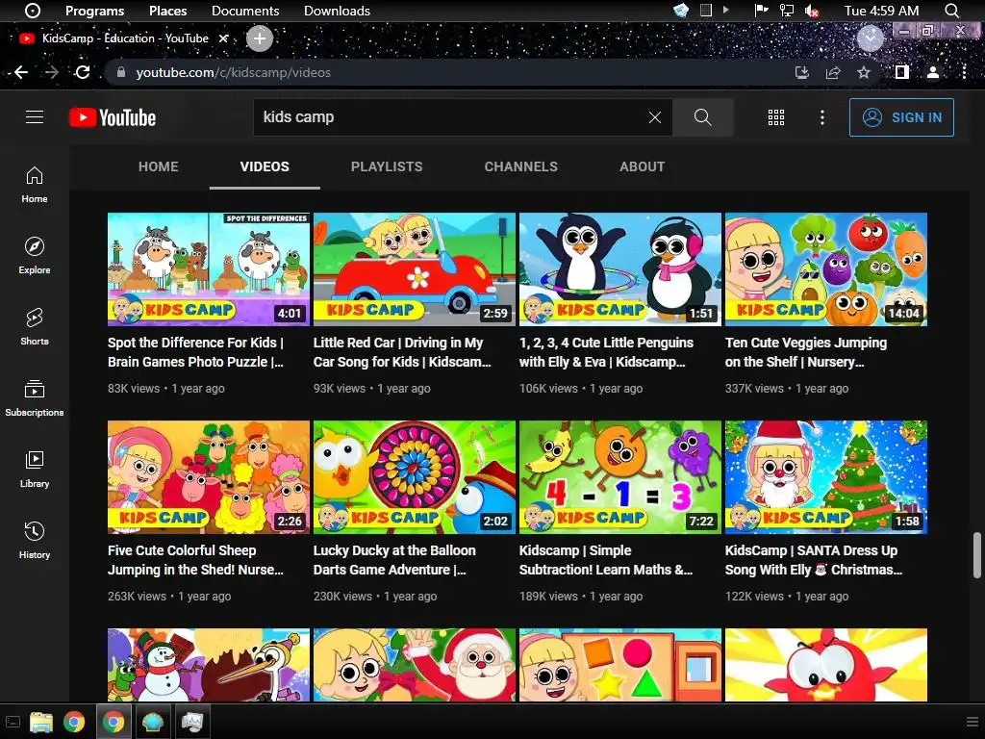
Task: Open Simple Subtraction video thumbnail
Action: pyautogui.click(x=620, y=477)
